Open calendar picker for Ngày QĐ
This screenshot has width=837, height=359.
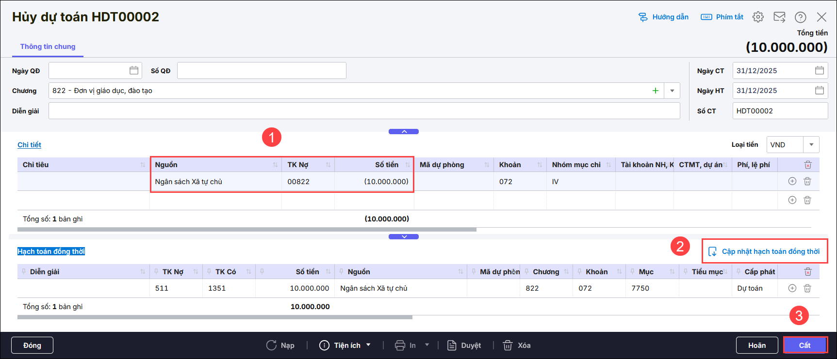tap(134, 71)
